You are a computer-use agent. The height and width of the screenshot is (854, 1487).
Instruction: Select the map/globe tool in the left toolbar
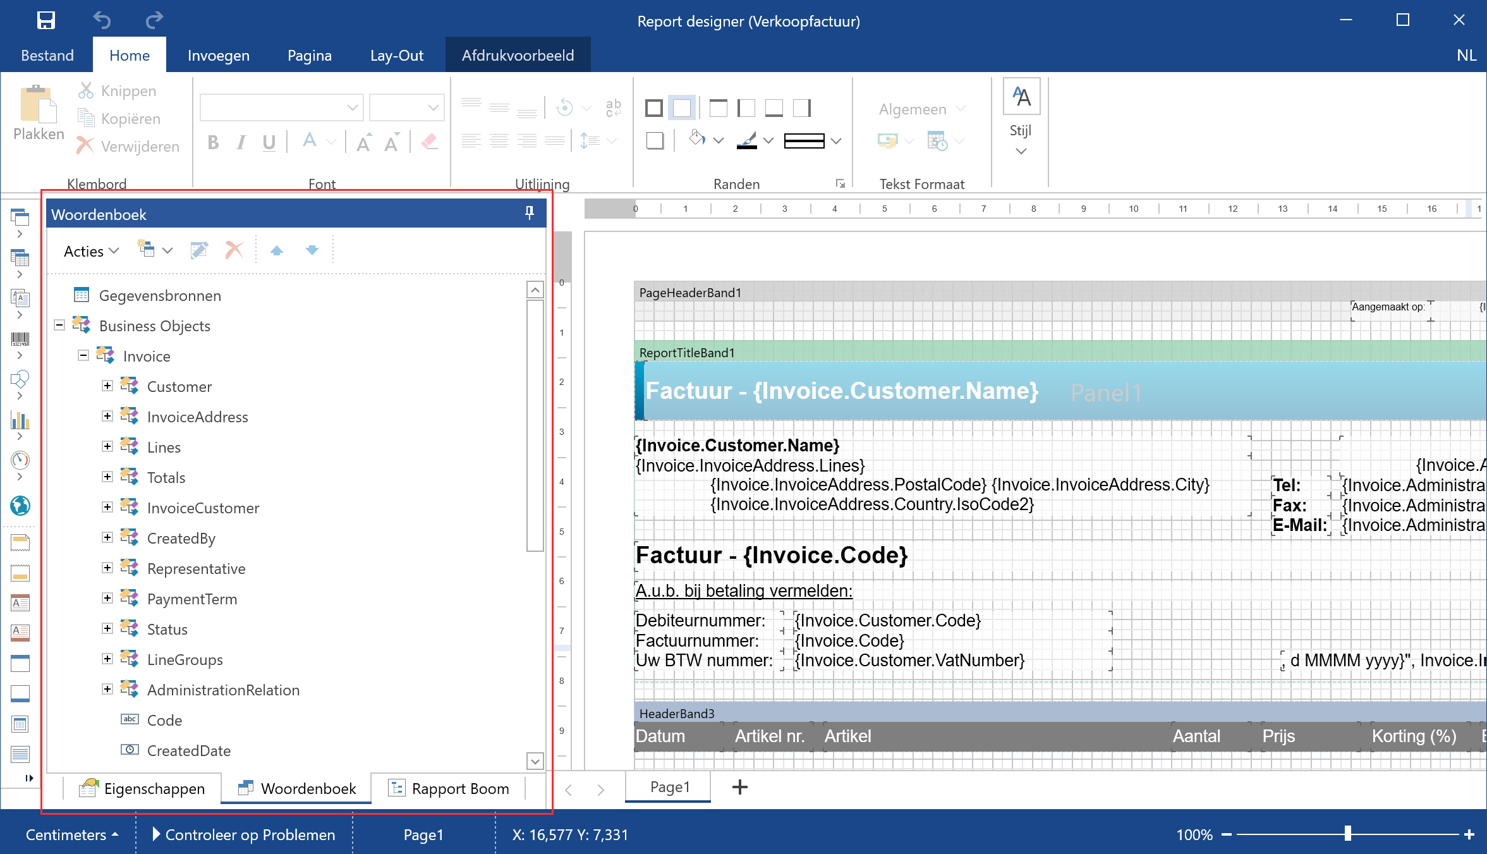(x=20, y=506)
